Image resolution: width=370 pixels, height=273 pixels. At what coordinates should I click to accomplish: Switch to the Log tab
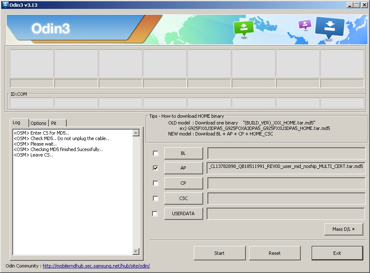tap(19, 123)
